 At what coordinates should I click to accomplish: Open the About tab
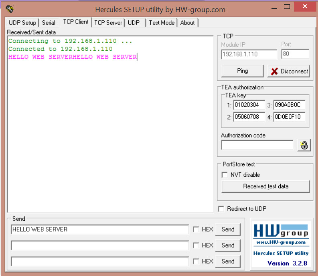pos(187,22)
